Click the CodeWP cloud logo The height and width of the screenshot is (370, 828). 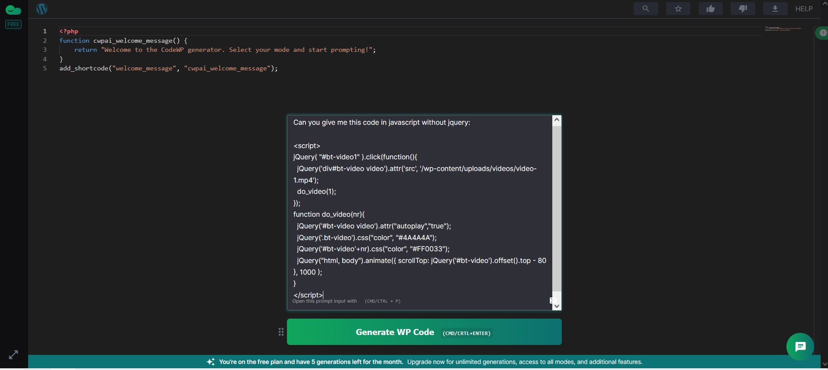pyautogui.click(x=13, y=9)
